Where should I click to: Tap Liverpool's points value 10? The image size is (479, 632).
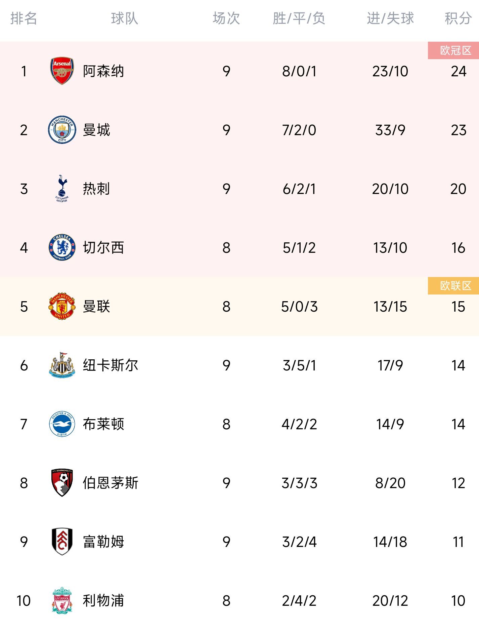click(458, 601)
